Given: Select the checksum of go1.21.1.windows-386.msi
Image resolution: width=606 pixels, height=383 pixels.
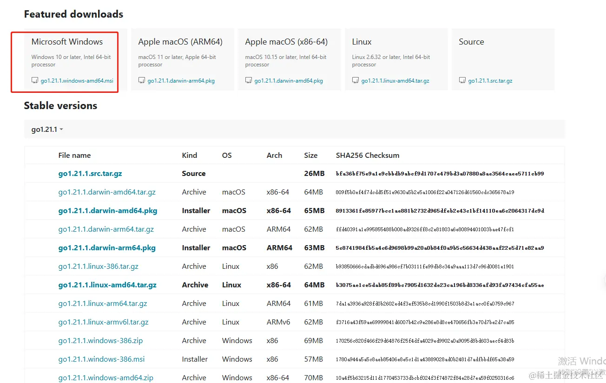Looking at the screenshot, I should tap(425, 359).
